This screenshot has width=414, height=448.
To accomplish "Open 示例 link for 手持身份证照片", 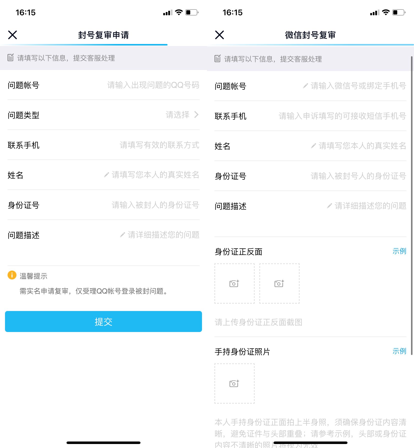I will pyautogui.click(x=399, y=351).
